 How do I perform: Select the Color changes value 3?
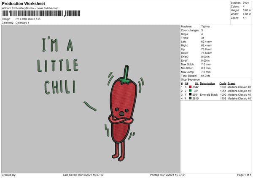tap(202, 30)
